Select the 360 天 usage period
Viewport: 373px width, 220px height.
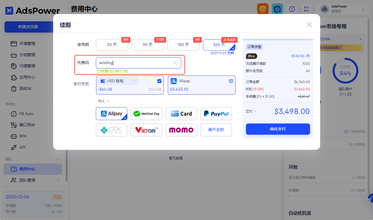pos(219,45)
